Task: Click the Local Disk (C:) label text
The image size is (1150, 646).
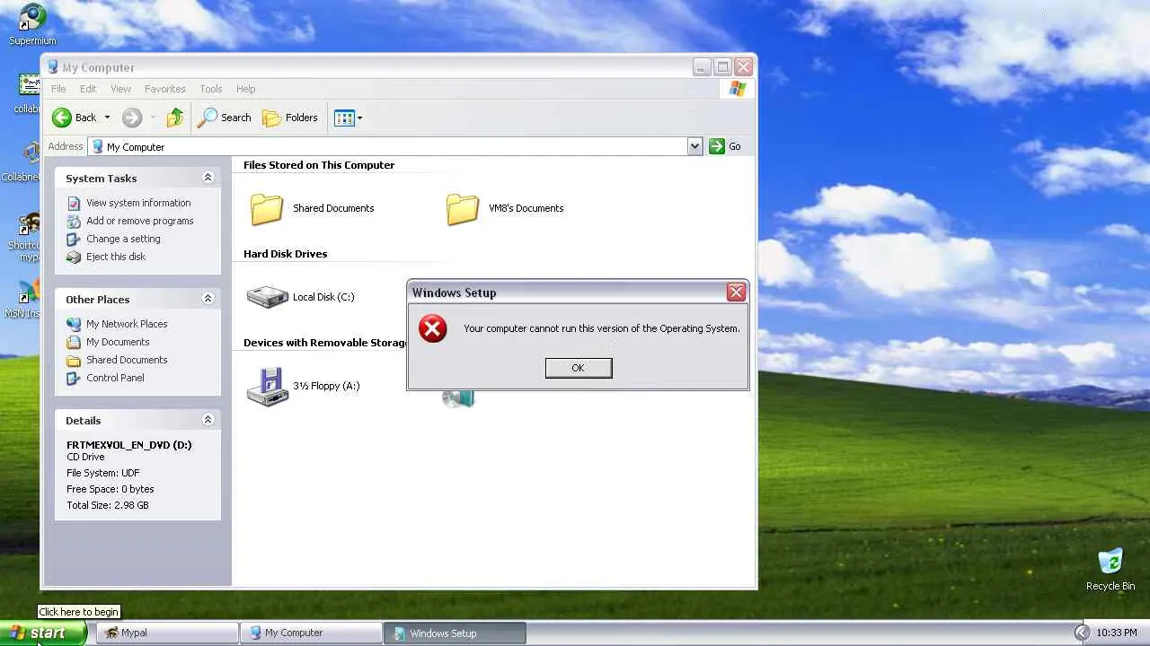Action: pyautogui.click(x=323, y=297)
